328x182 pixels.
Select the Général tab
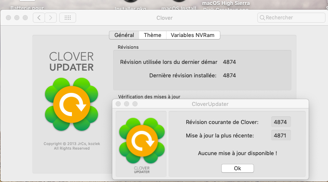coord(124,35)
